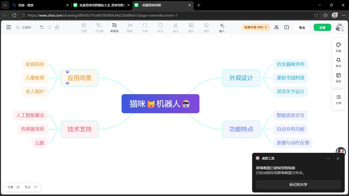Select the 外观设计 topic node

241,78
